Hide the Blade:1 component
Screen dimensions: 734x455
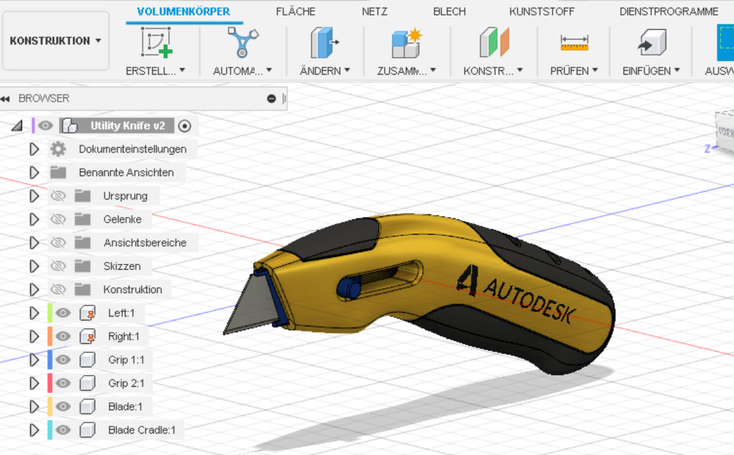[63, 406]
